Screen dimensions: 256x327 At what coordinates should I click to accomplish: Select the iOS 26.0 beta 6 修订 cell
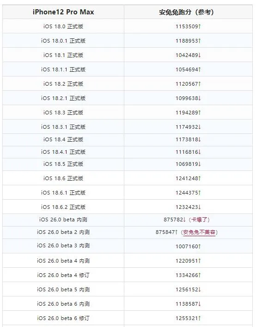click(63, 318)
